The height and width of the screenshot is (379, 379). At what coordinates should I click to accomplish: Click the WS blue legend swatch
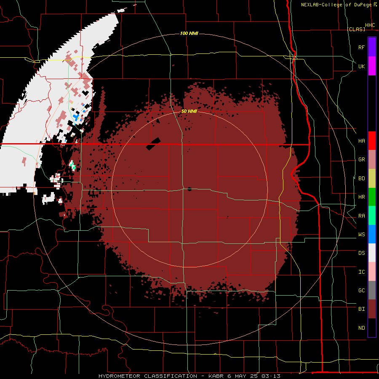tap(372, 234)
